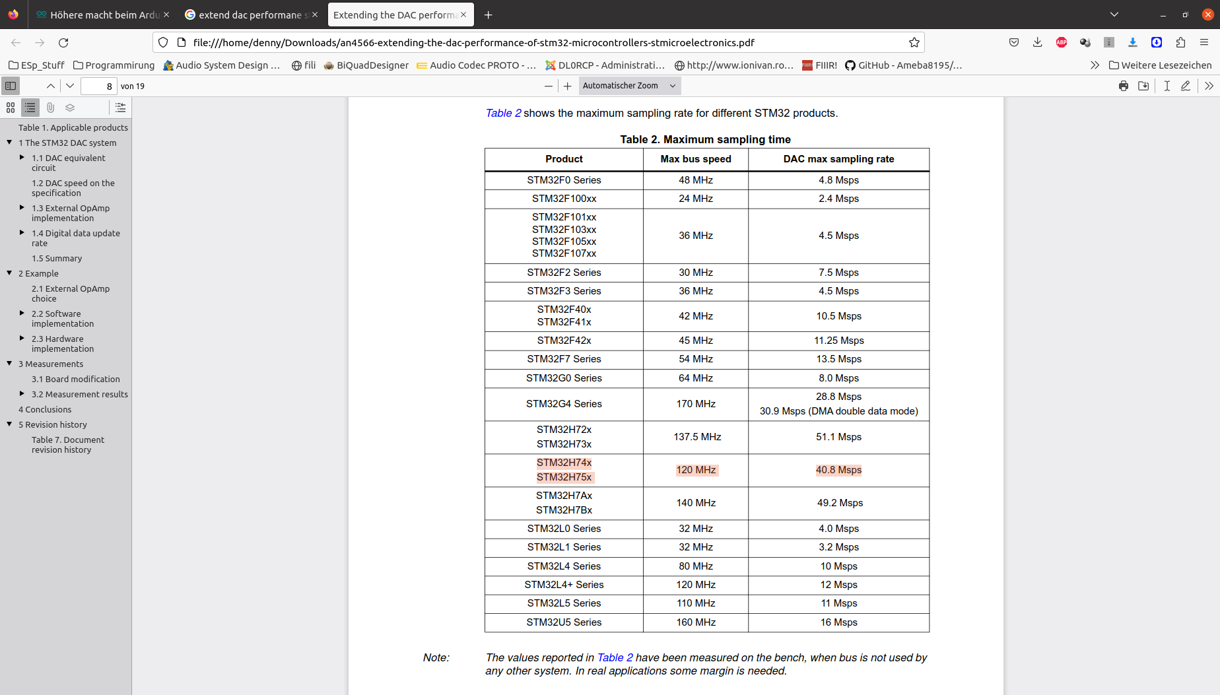
Task: Select highlighted '40.8 Msps' cell text
Action: 838,470
